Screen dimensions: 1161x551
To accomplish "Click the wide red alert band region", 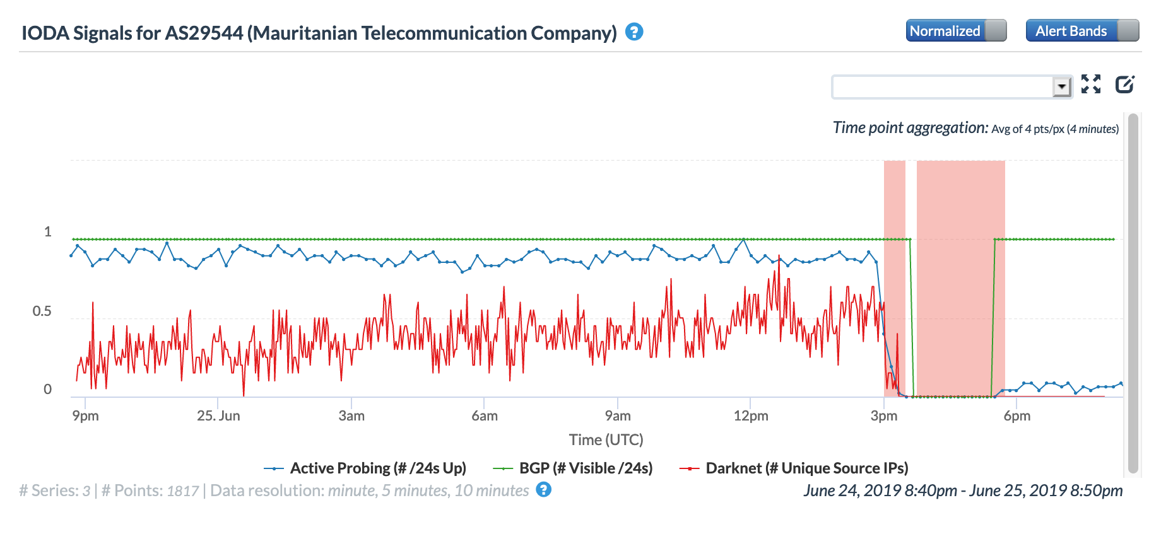I will click(960, 277).
